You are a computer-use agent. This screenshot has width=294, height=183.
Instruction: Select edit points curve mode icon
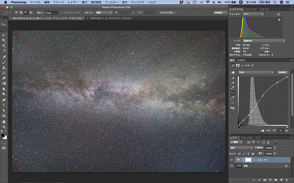pyautogui.click(x=232, y=93)
